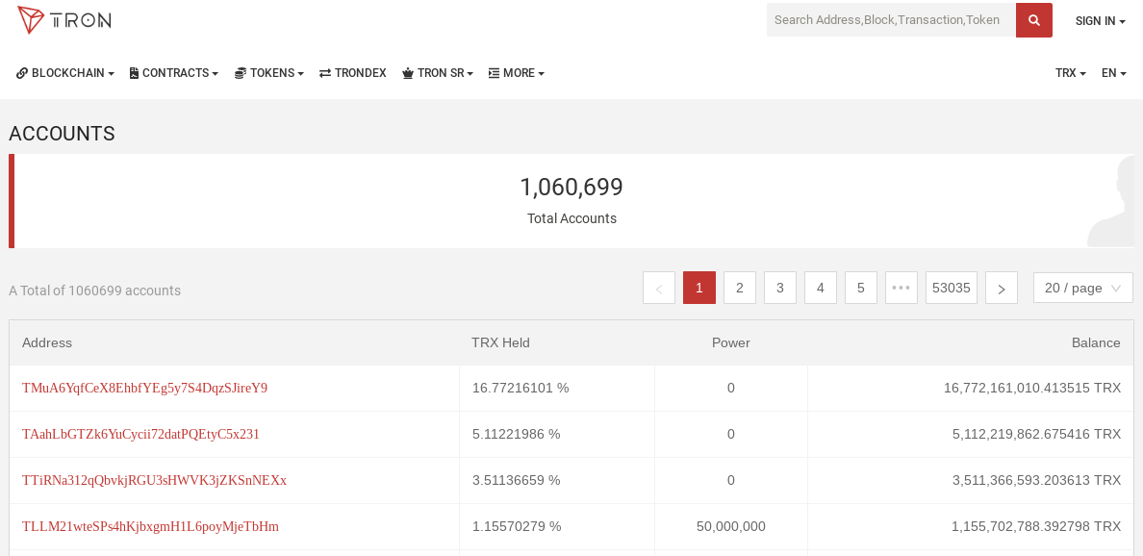
Task: Change language from EN dropdown
Action: pos(1114,73)
